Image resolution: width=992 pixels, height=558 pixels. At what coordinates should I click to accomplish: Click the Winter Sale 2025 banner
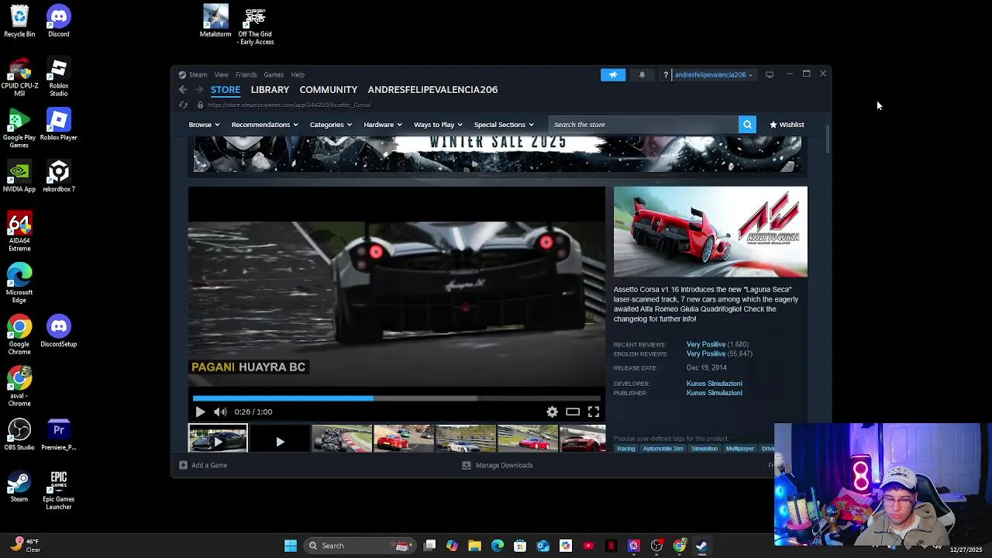tap(498, 153)
